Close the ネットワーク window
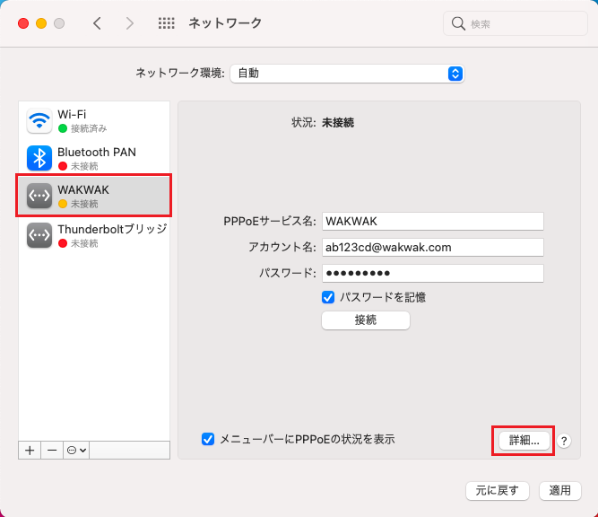 (x=23, y=23)
